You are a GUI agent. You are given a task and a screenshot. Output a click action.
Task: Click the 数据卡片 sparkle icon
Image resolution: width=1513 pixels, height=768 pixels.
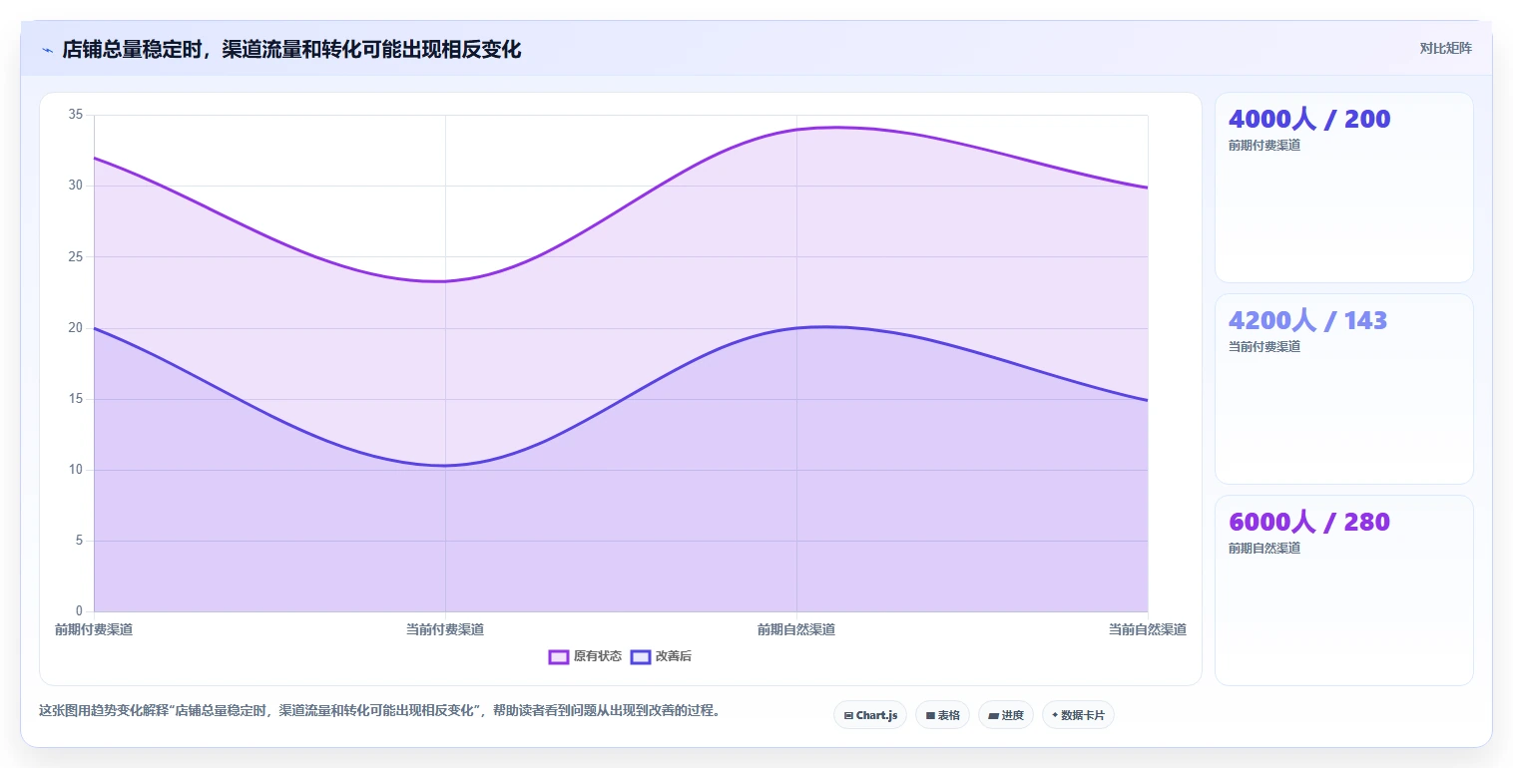pyautogui.click(x=1055, y=715)
